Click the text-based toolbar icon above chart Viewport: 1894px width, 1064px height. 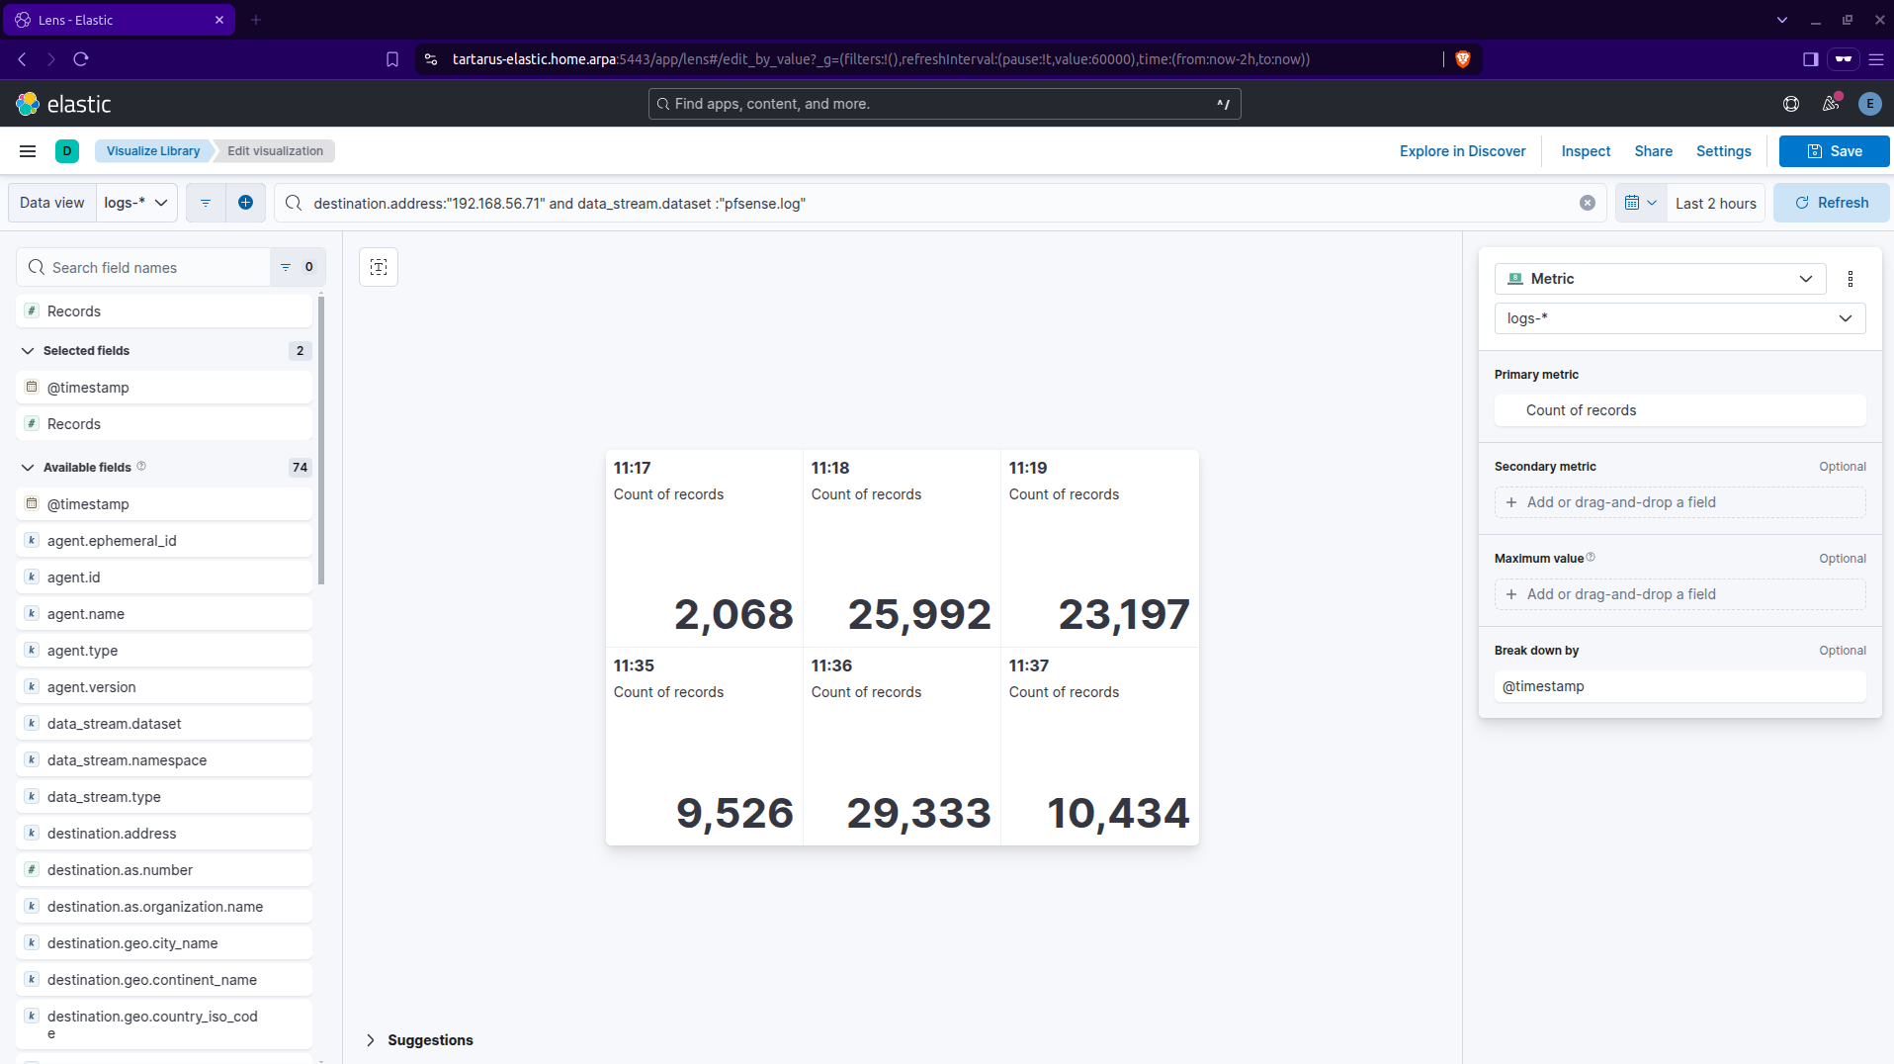coord(379,267)
